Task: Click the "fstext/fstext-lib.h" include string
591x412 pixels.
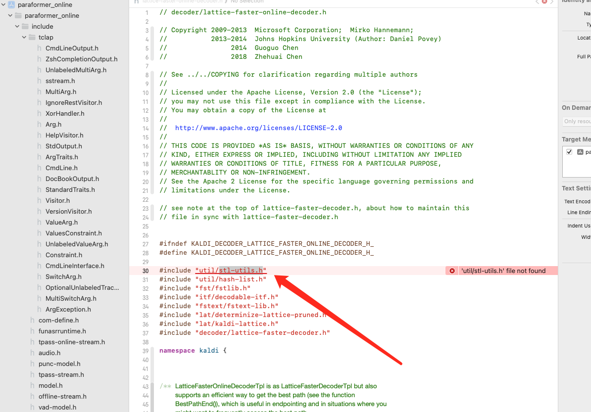Action: point(237,306)
